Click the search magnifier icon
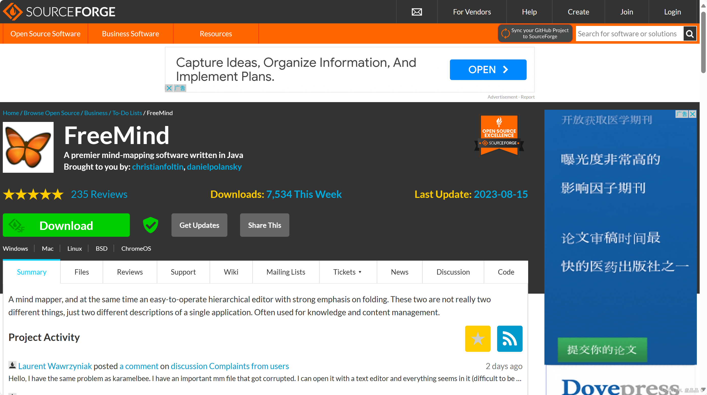Screen dimensions: 707x395 coord(690,34)
